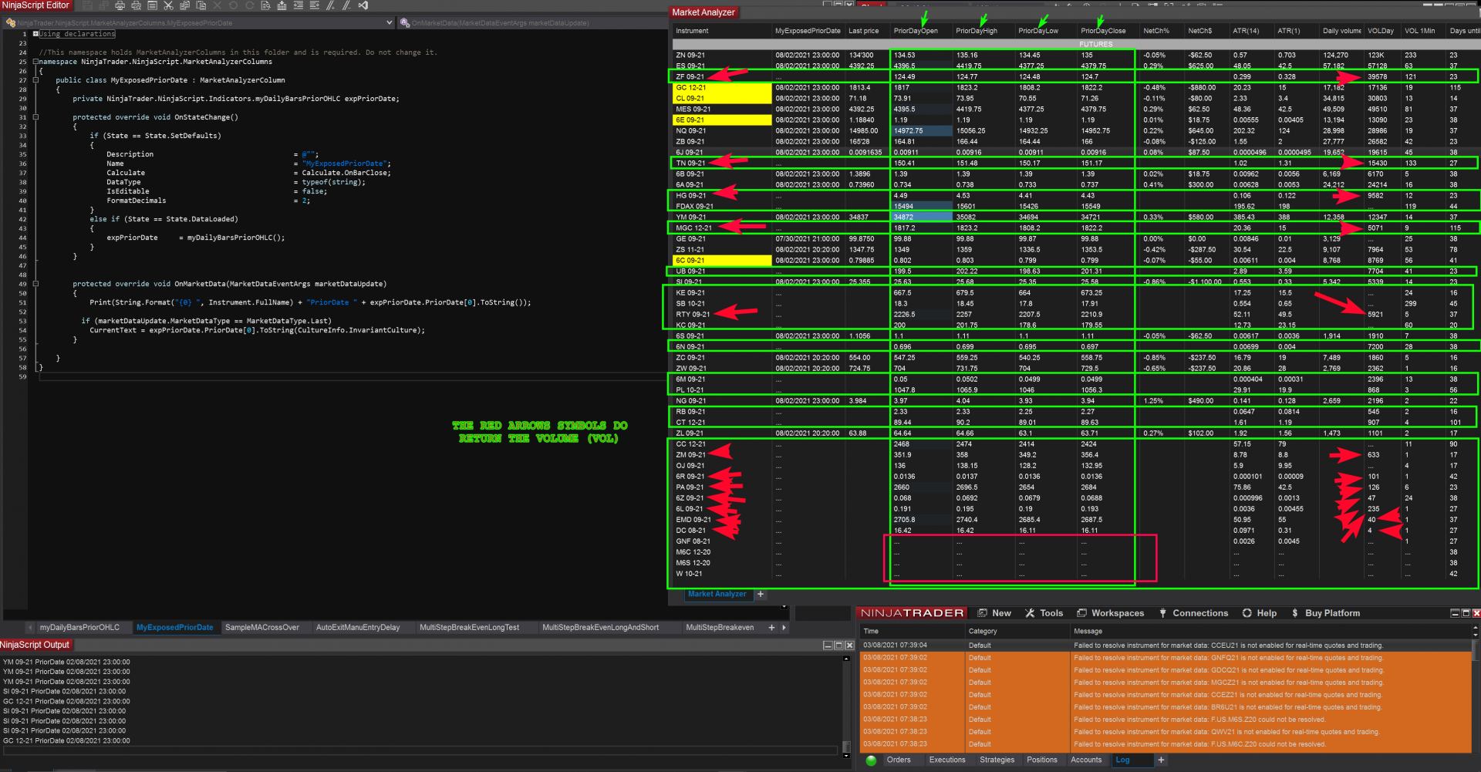Sort Market Analyzer by the Instrument column header
Image resolution: width=1481 pixels, height=772 pixels.
pyautogui.click(x=723, y=31)
